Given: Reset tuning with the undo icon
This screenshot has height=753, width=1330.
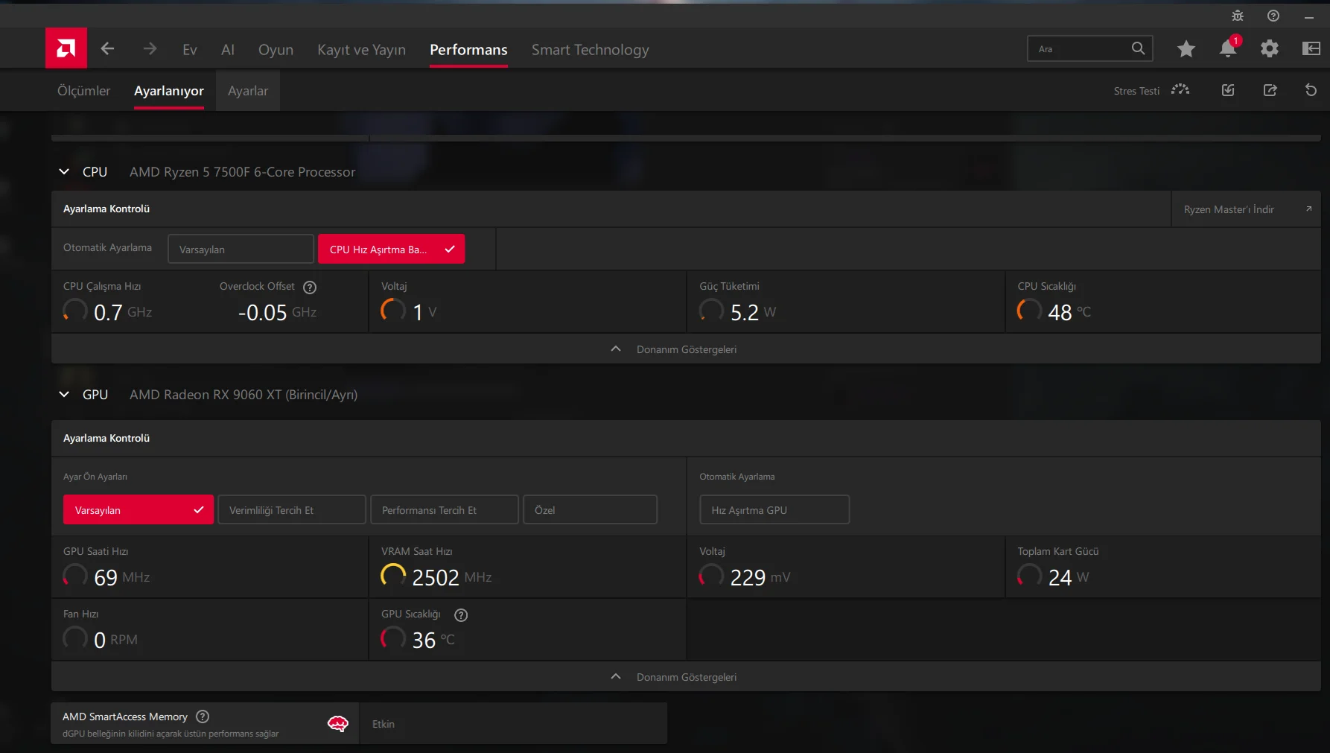Looking at the screenshot, I should pos(1311,90).
